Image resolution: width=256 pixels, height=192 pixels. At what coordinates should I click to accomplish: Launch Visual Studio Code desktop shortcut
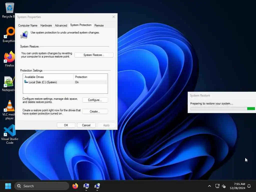10,134
